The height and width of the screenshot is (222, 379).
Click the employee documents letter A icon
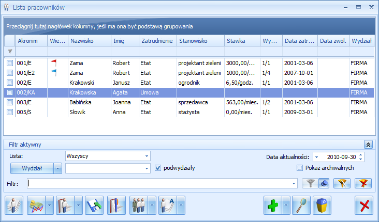pos(168,205)
